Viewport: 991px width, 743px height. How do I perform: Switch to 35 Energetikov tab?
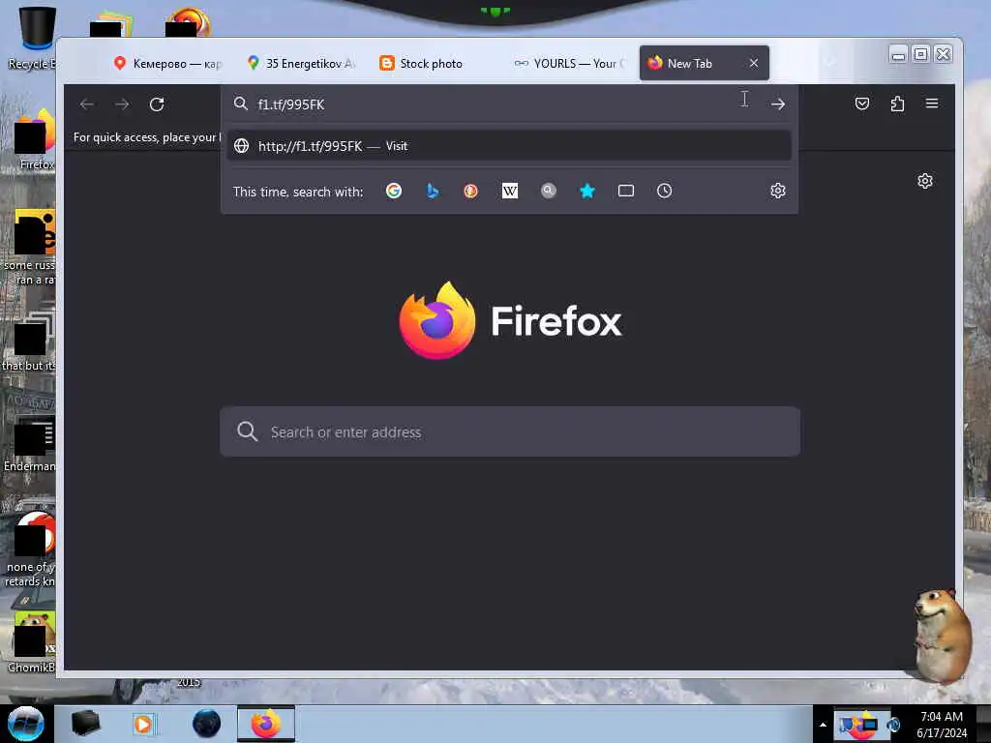302,63
